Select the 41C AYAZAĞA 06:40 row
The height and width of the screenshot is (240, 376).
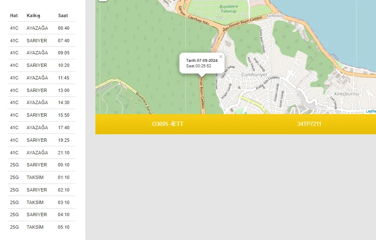coord(41,28)
